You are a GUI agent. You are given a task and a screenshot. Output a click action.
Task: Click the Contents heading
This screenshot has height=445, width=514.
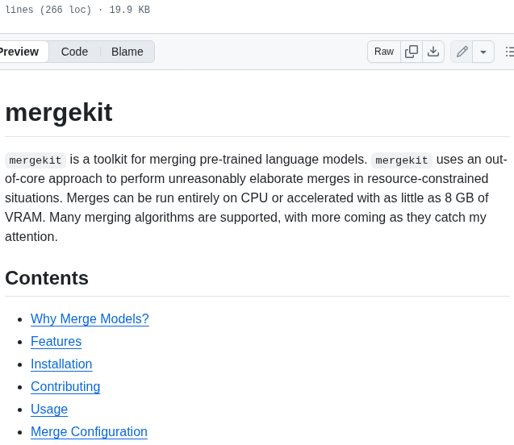[47, 278]
